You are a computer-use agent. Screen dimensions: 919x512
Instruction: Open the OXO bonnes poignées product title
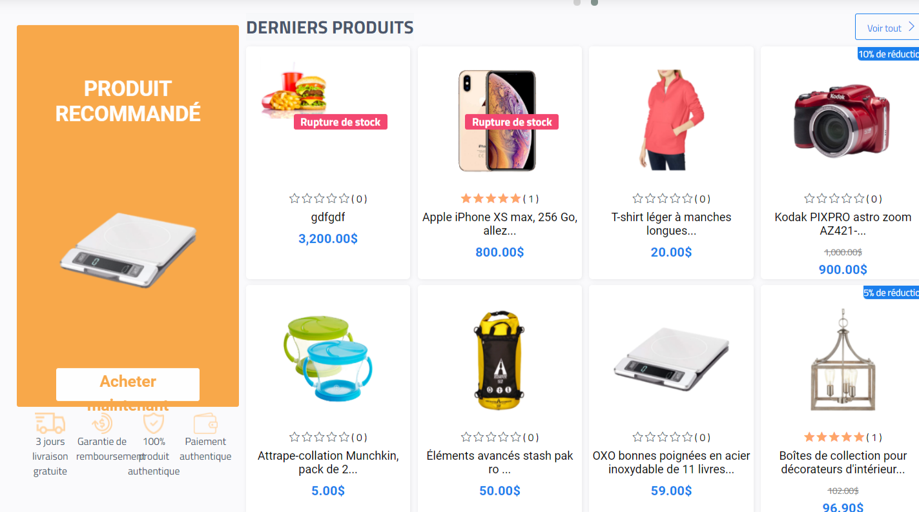pos(671,462)
